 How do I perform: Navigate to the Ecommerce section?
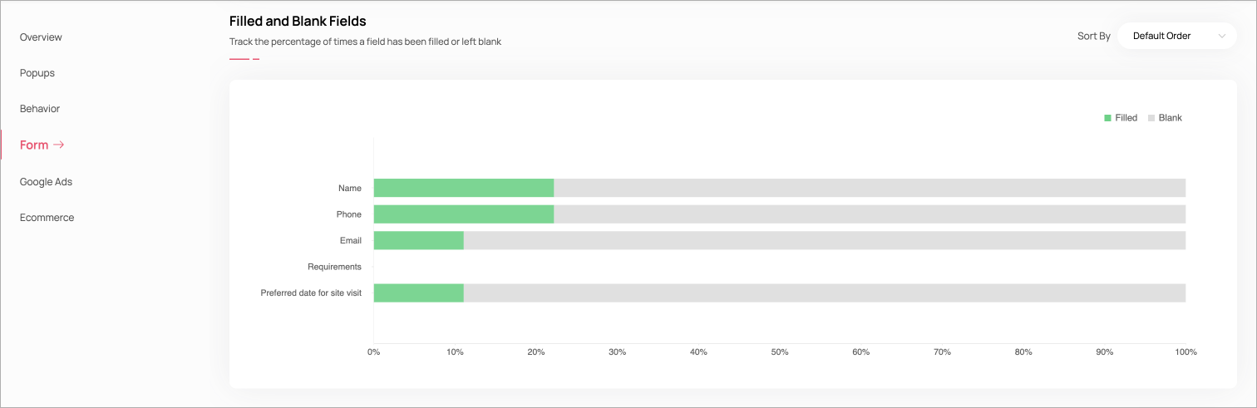tap(47, 218)
